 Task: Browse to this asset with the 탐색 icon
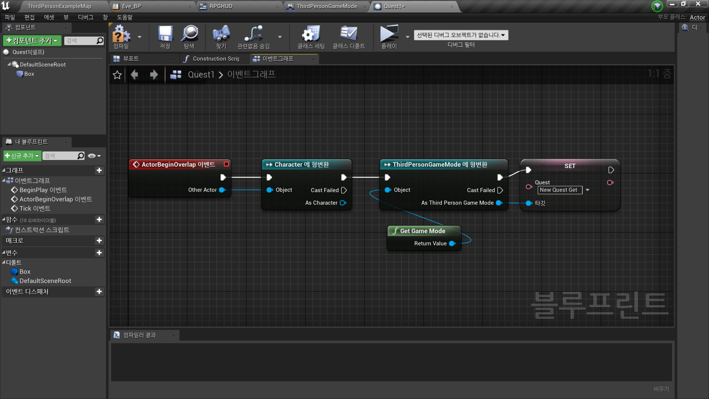click(x=189, y=37)
